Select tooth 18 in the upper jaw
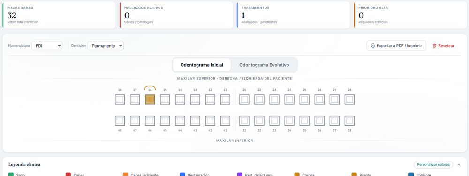Viewport: 469px width, 176px height. pyautogui.click(x=120, y=99)
